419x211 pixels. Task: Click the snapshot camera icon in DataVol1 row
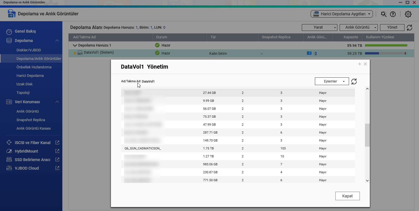pos(309,53)
